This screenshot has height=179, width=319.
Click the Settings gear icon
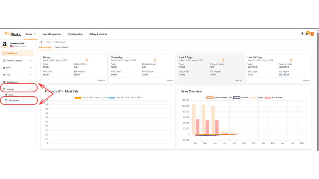[4, 89]
